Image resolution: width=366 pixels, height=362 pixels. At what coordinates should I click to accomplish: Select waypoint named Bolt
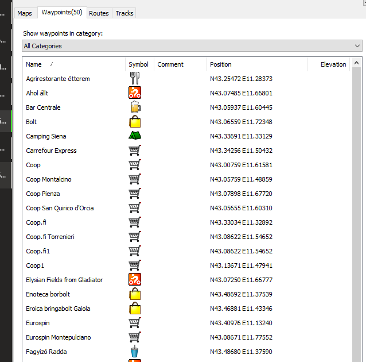[32, 122]
